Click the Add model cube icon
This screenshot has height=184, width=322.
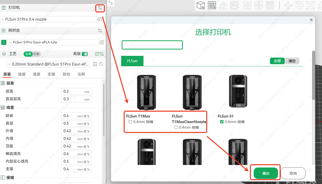coord(201,5)
